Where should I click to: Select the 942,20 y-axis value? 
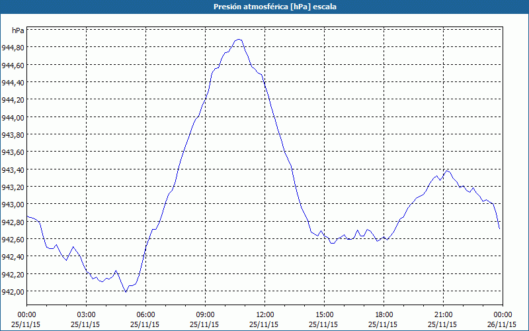tap(13, 274)
